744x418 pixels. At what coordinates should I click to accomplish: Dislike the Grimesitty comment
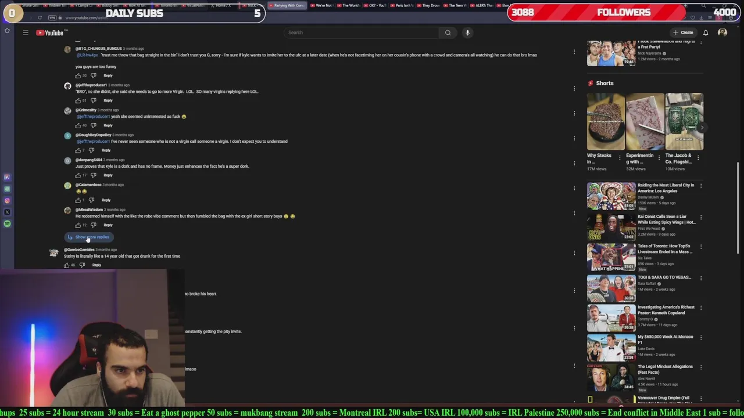coord(93,125)
